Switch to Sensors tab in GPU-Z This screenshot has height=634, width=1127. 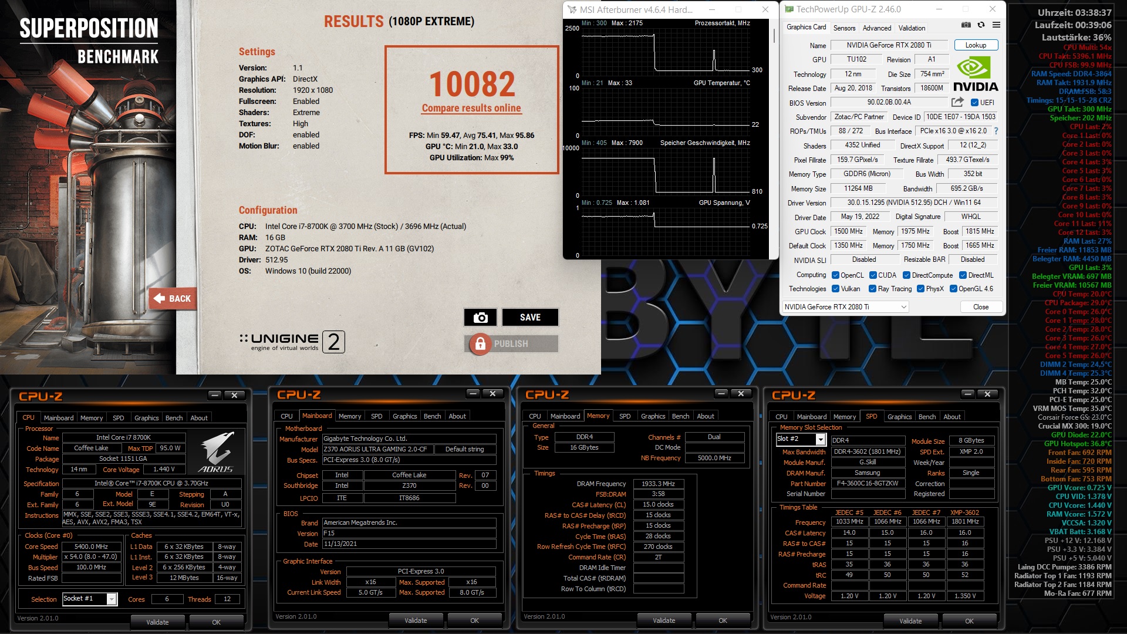(844, 28)
